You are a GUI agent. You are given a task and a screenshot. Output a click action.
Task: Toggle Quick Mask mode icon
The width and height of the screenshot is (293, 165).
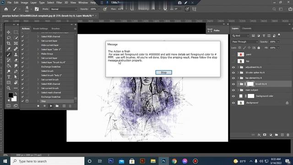tap(9, 106)
